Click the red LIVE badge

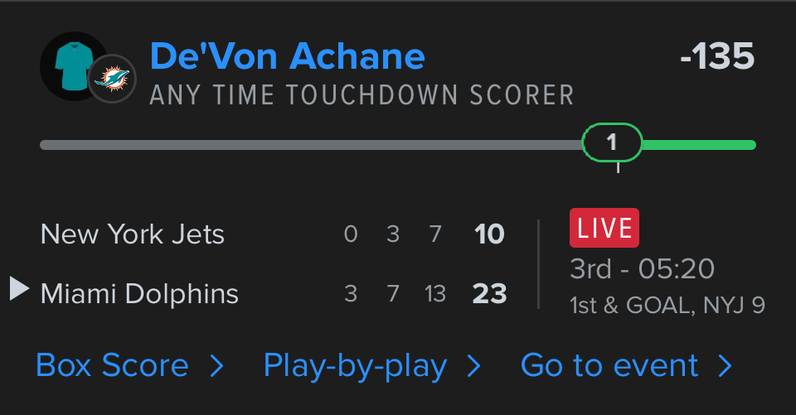tap(604, 228)
